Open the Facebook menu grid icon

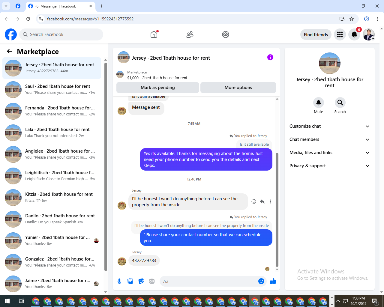340,34
